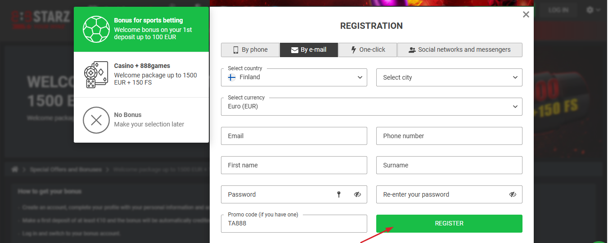Click the home icon in breadcrumb

[15, 170]
